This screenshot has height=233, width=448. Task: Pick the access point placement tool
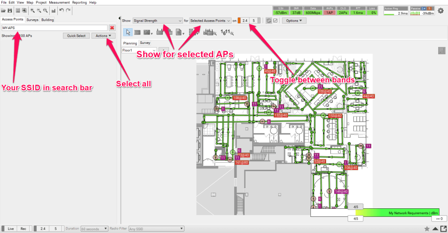(160, 32)
